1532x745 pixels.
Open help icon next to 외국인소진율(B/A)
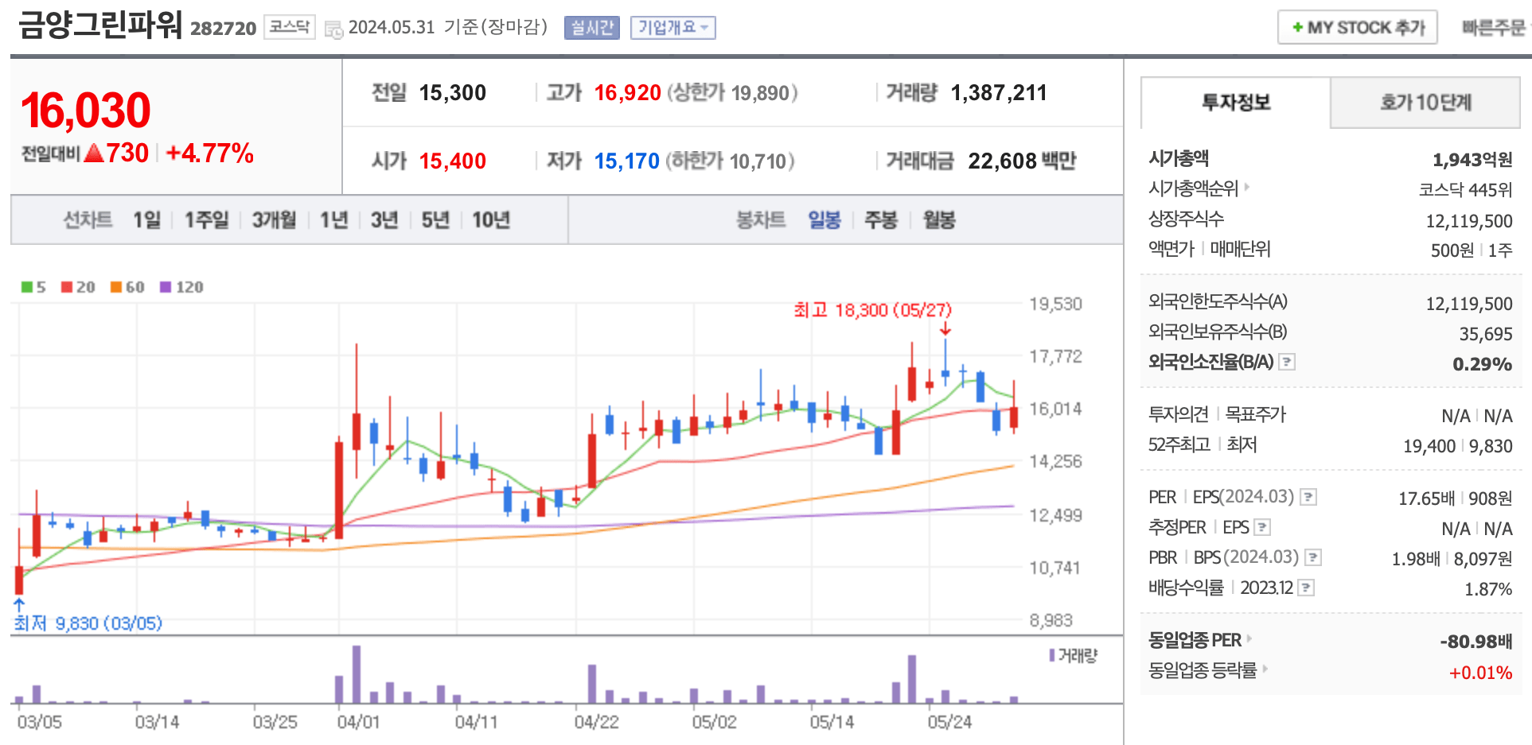pos(1287,363)
